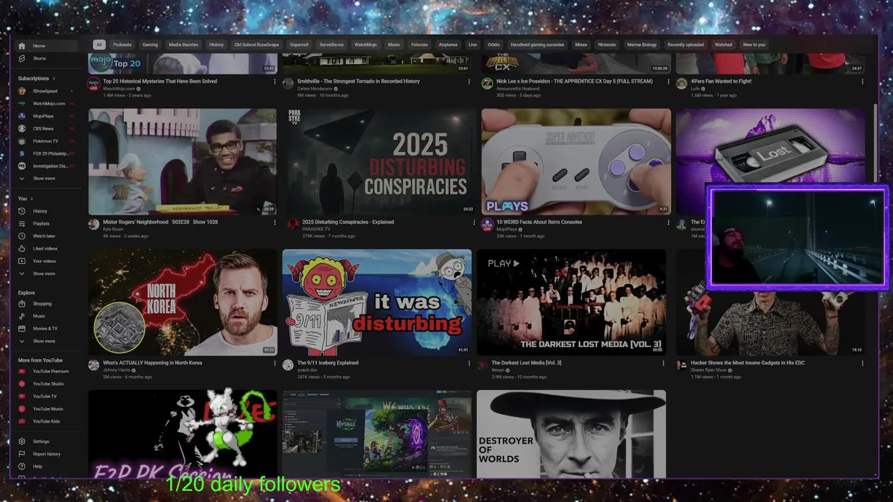Select the Handheld gaming consoles chip
This screenshot has height=502, width=893.
click(x=537, y=45)
